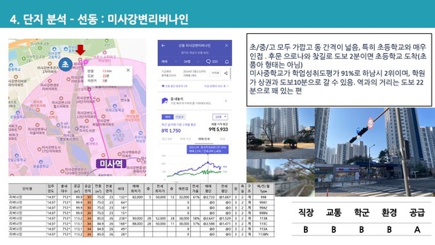Screen dimensions: 435x245
Task: Click the 9억 5,933 listing average price
Action: 218,129
